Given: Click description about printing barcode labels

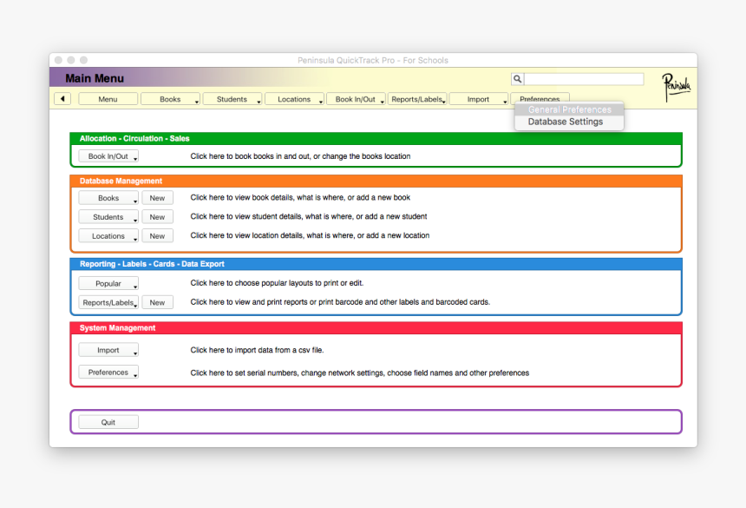Looking at the screenshot, I should 340,302.
